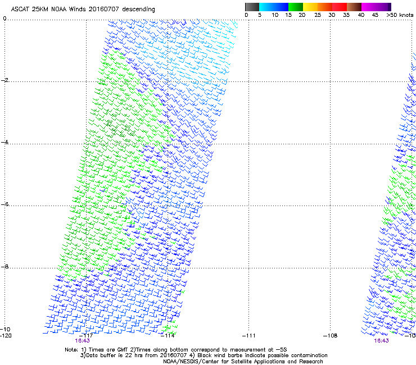Click the longitude axis label "-117"
Image resolution: width=416 pixels, height=365 pixels.
86,336
